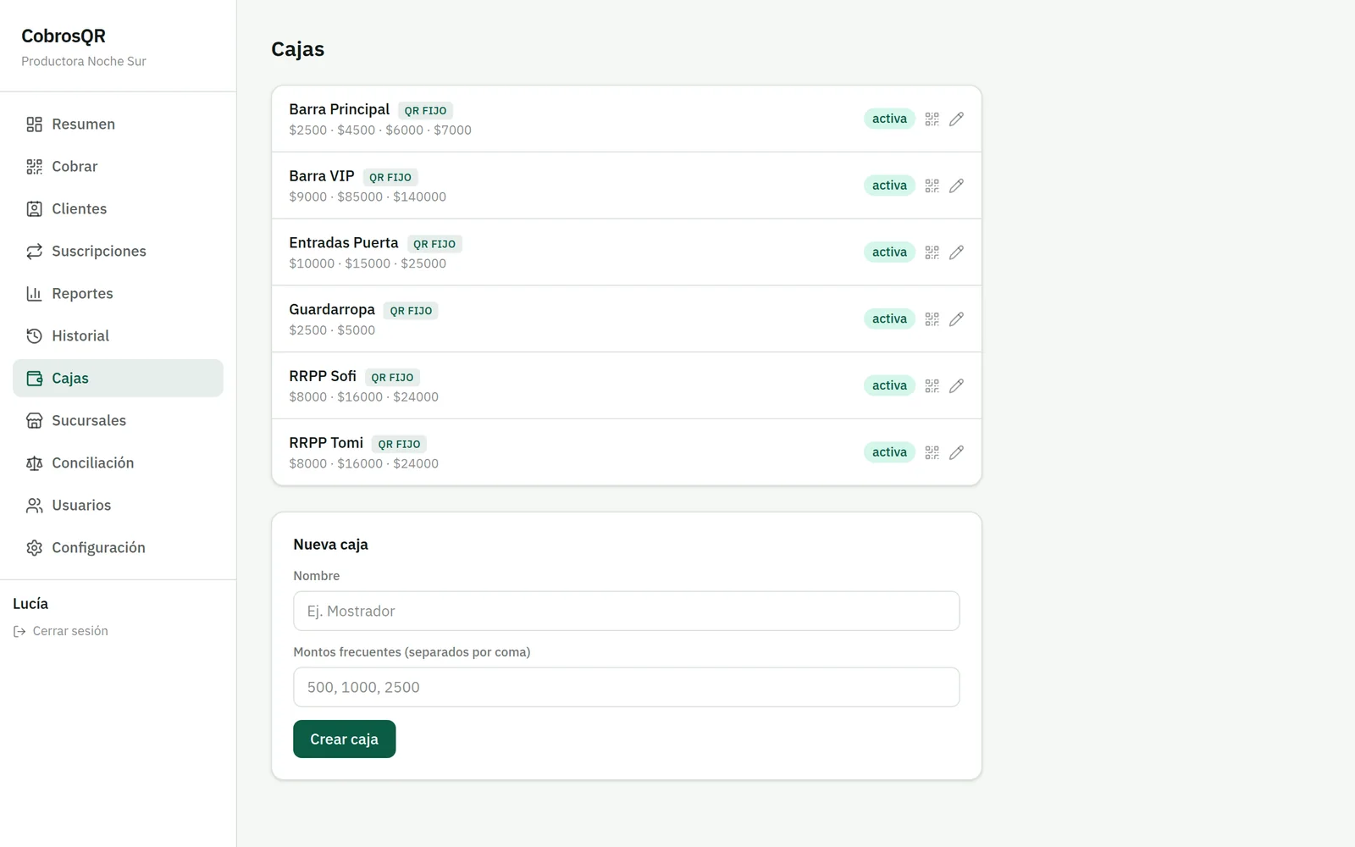
Task: Show the QR code for Barra VIP
Action: coord(932,185)
